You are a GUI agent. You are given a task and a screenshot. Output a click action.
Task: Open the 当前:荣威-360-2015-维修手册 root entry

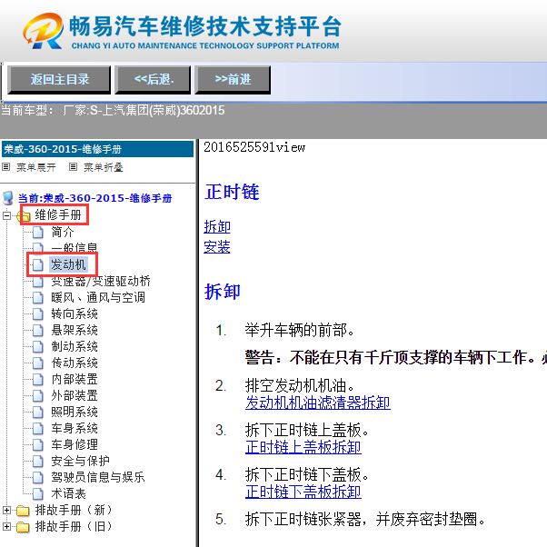click(94, 198)
